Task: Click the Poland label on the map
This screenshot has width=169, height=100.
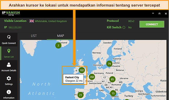Action: 109,73
